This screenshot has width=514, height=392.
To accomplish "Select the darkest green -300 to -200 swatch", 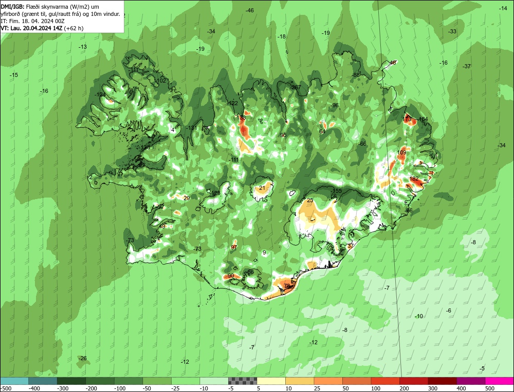I will point(71,381).
